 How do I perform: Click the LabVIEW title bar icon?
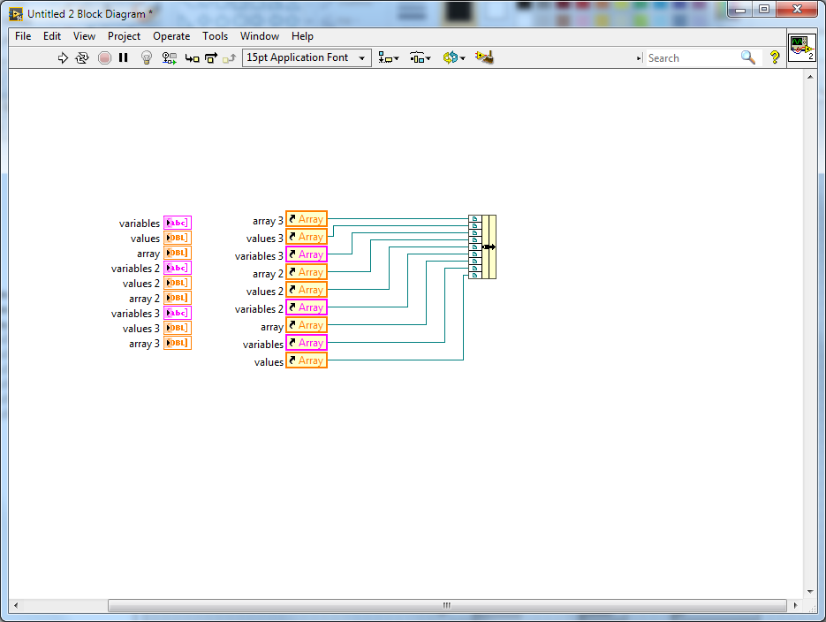pos(16,13)
